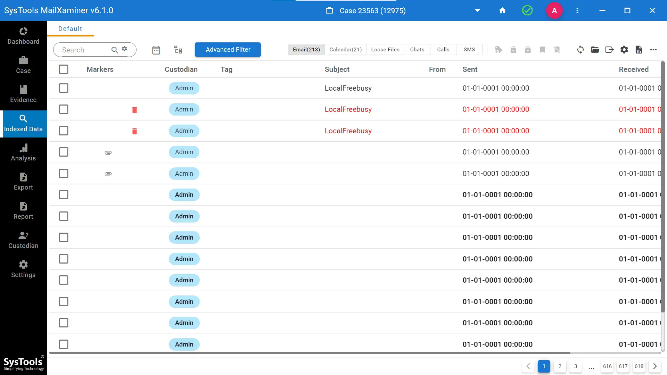Viewport: 667px width, 375px height.
Task: Jump to last page 618
Action: coord(639,366)
